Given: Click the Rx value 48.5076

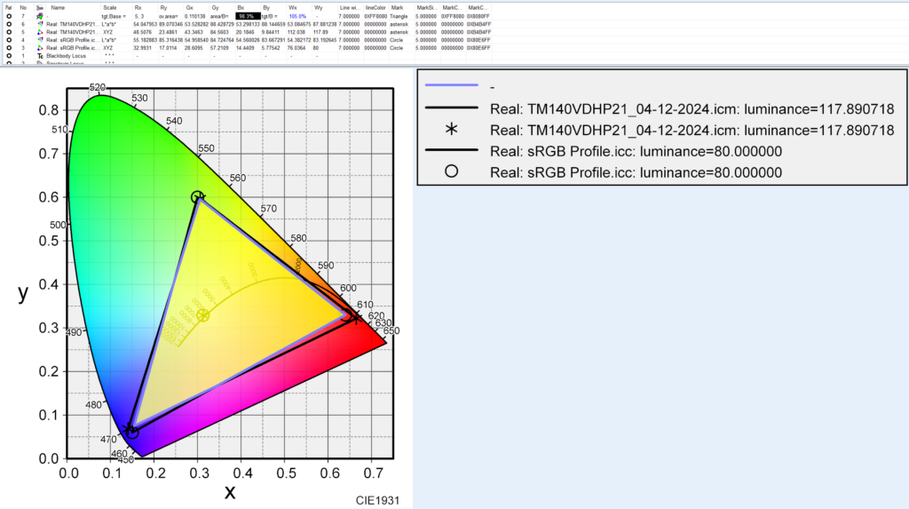Looking at the screenshot, I should [x=142, y=33].
